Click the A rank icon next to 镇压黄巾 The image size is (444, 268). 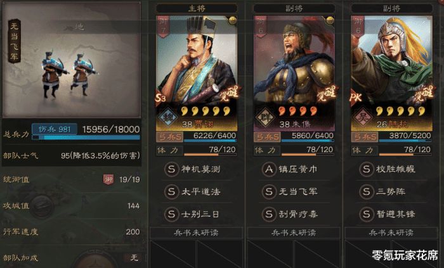pyautogui.click(x=269, y=169)
